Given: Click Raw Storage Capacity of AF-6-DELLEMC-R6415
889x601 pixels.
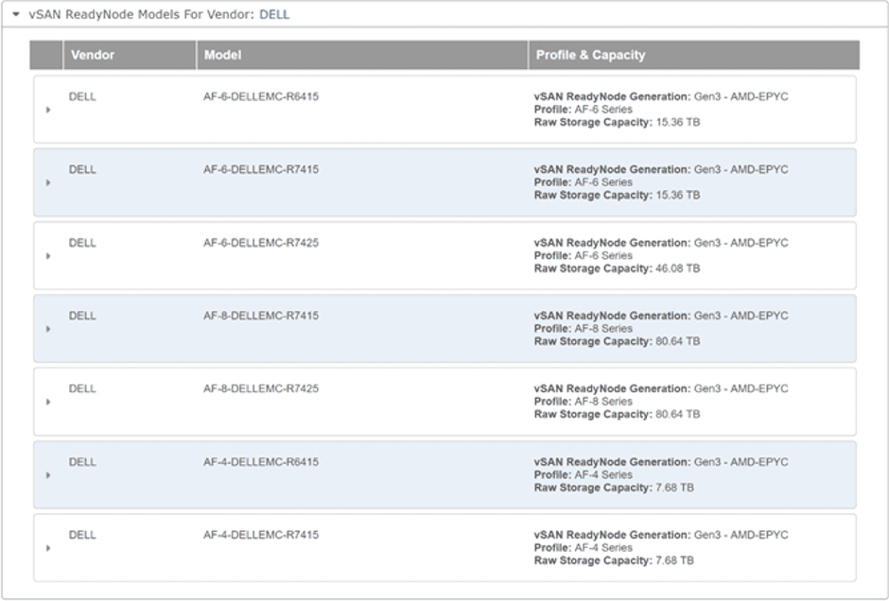Looking at the screenshot, I should (x=617, y=122).
